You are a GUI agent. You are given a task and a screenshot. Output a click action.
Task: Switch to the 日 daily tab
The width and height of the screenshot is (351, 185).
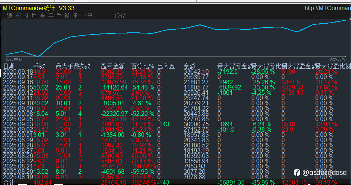coord(18,15)
